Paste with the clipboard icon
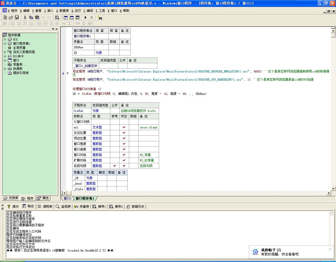 (37, 17)
